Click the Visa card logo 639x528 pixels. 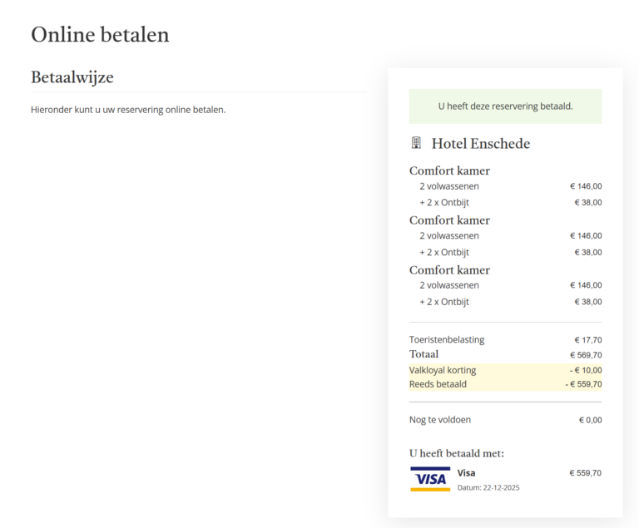[430, 478]
